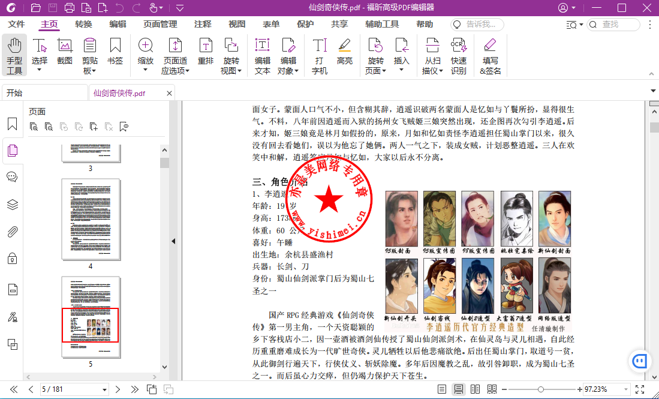The image size is (659, 399).
Task: Click the Tell me (告诉我) input box
Action: point(477,25)
